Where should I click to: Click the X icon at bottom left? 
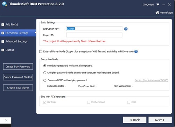pos(6,120)
